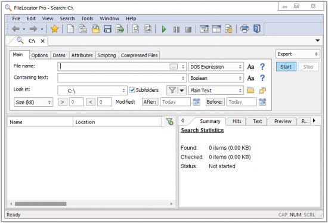The width and height of the screenshot is (328, 223).
Task: Go forward with the right arrow toolbar icon
Action: pyautogui.click(x=33, y=29)
